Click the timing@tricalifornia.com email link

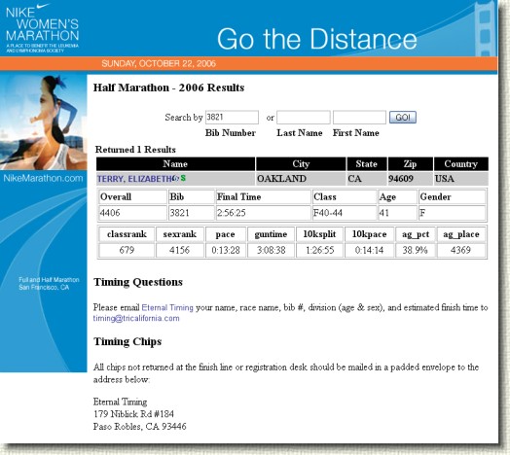[x=136, y=318]
